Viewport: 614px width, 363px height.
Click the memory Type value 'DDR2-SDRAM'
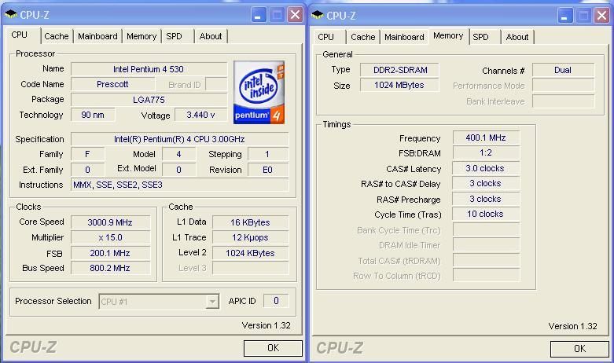click(400, 70)
